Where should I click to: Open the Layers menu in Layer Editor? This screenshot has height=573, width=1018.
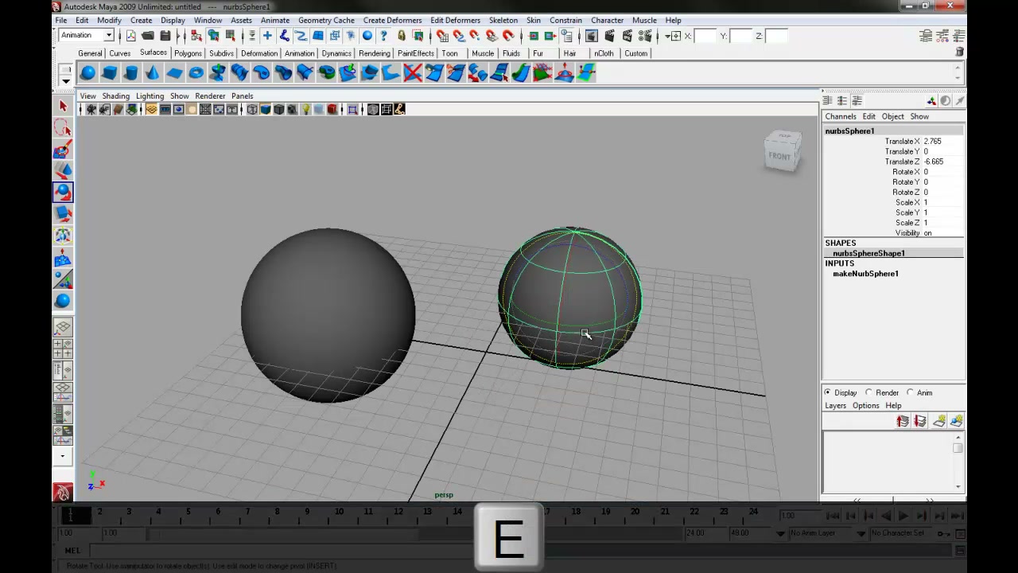(x=835, y=405)
